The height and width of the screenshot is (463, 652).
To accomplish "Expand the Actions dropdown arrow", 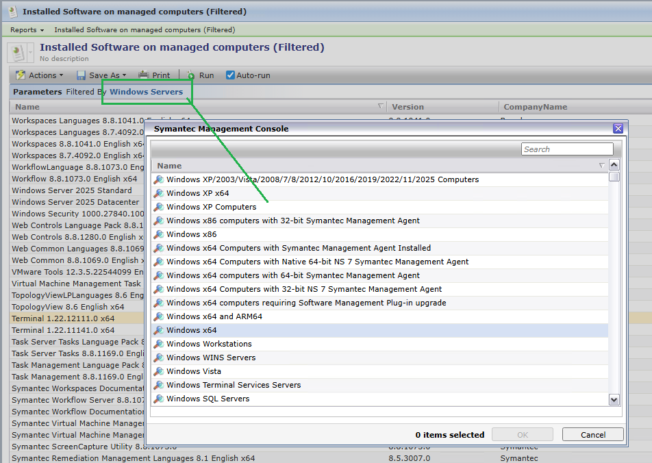I will pyautogui.click(x=61, y=75).
